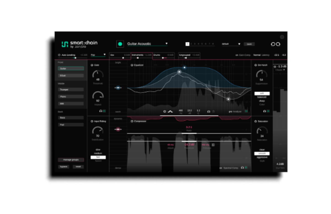This screenshot has width=331, height=214.
Task: Open the Clipper mode dropdown
Action: point(280,70)
